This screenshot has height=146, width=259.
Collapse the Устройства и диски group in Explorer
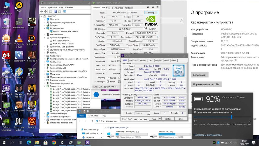click(106, 128)
